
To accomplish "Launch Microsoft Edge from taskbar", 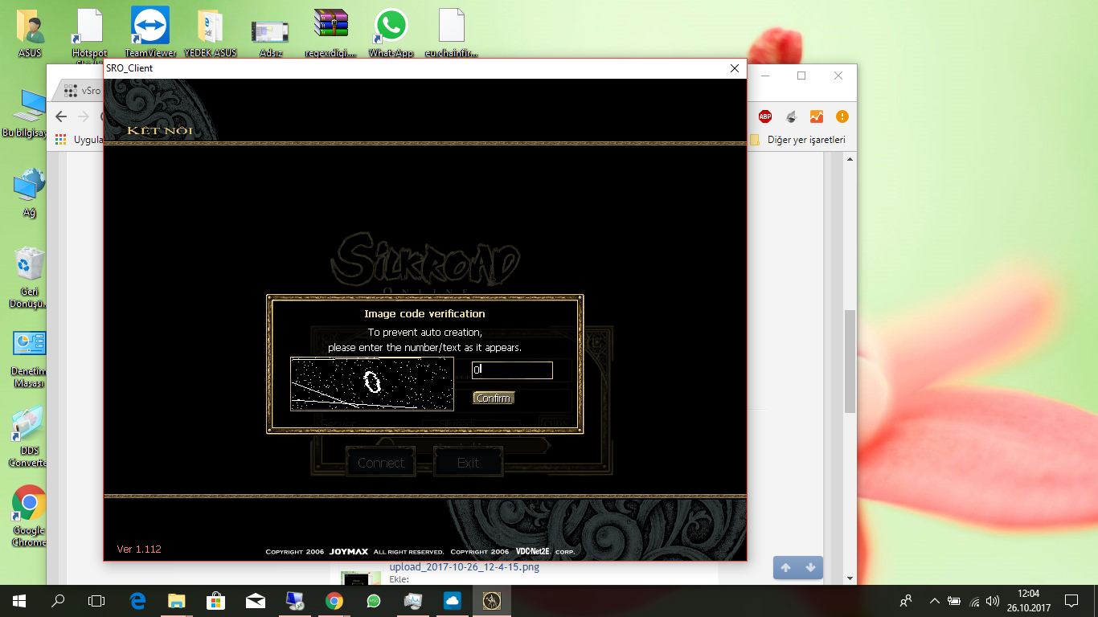I will [x=137, y=600].
